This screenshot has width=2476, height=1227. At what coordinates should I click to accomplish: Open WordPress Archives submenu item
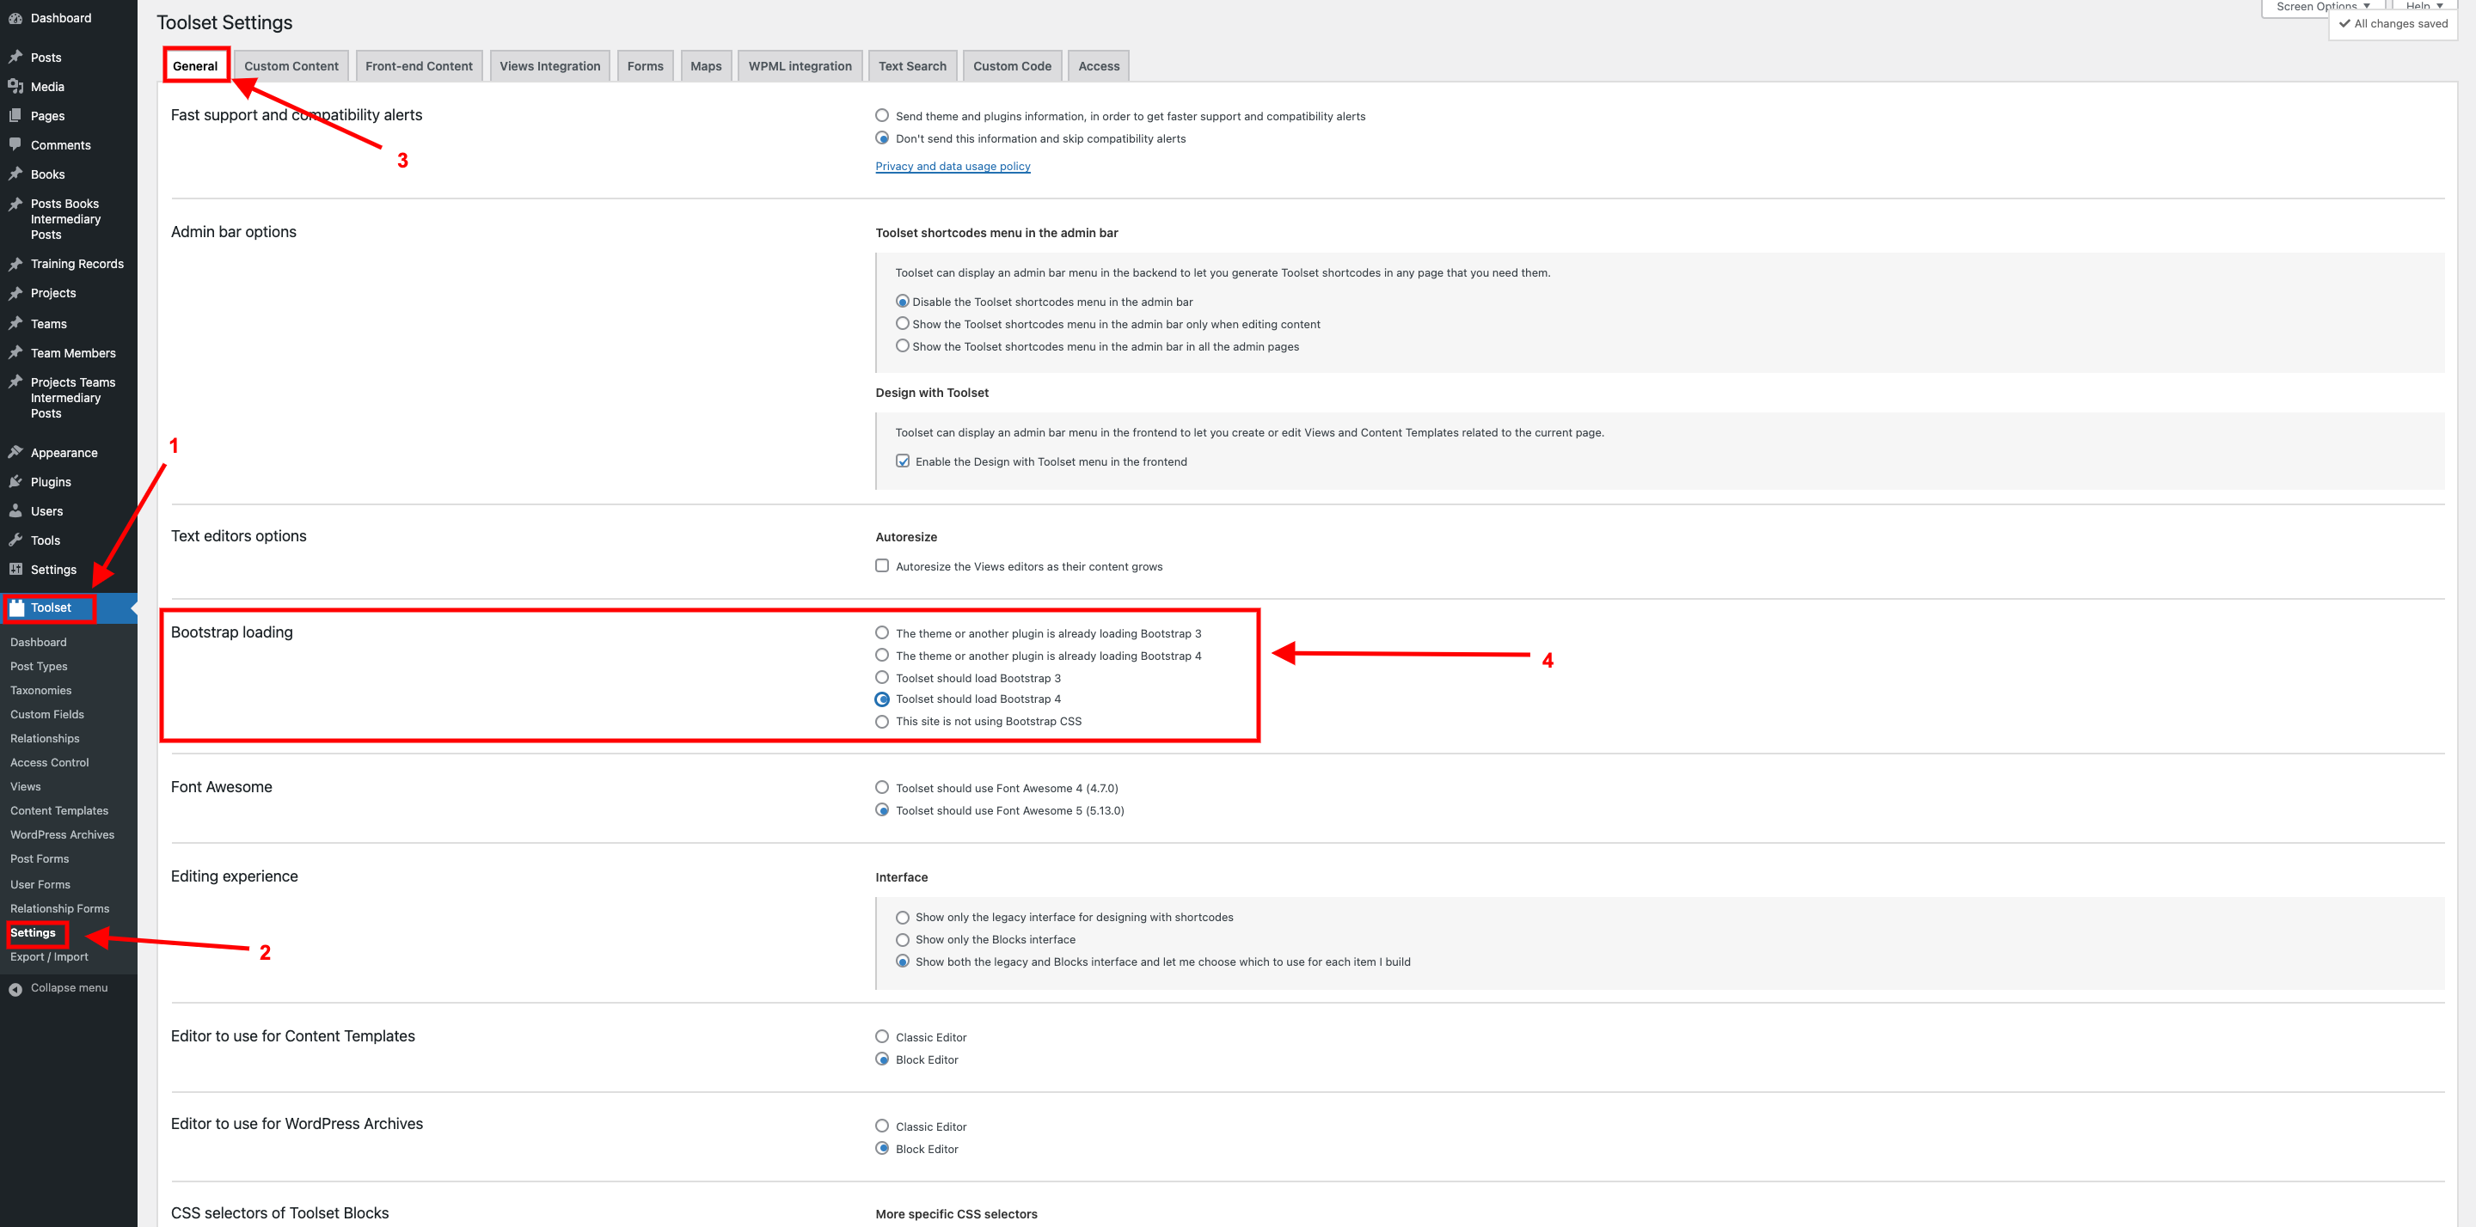(x=62, y=834)
